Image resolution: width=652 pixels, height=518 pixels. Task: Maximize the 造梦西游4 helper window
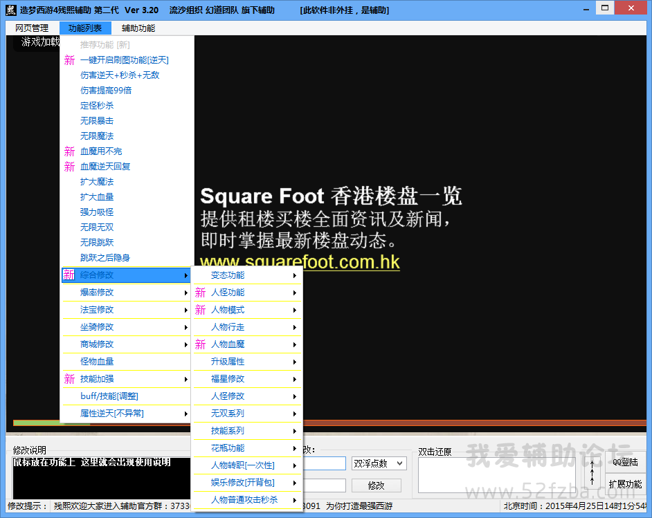[x=605, y=8]
